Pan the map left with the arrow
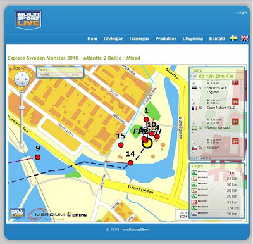253x244 pixels. click(x=18, y=79)
